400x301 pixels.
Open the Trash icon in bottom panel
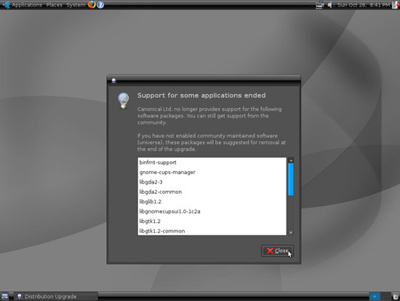click(x=396, y=297)
